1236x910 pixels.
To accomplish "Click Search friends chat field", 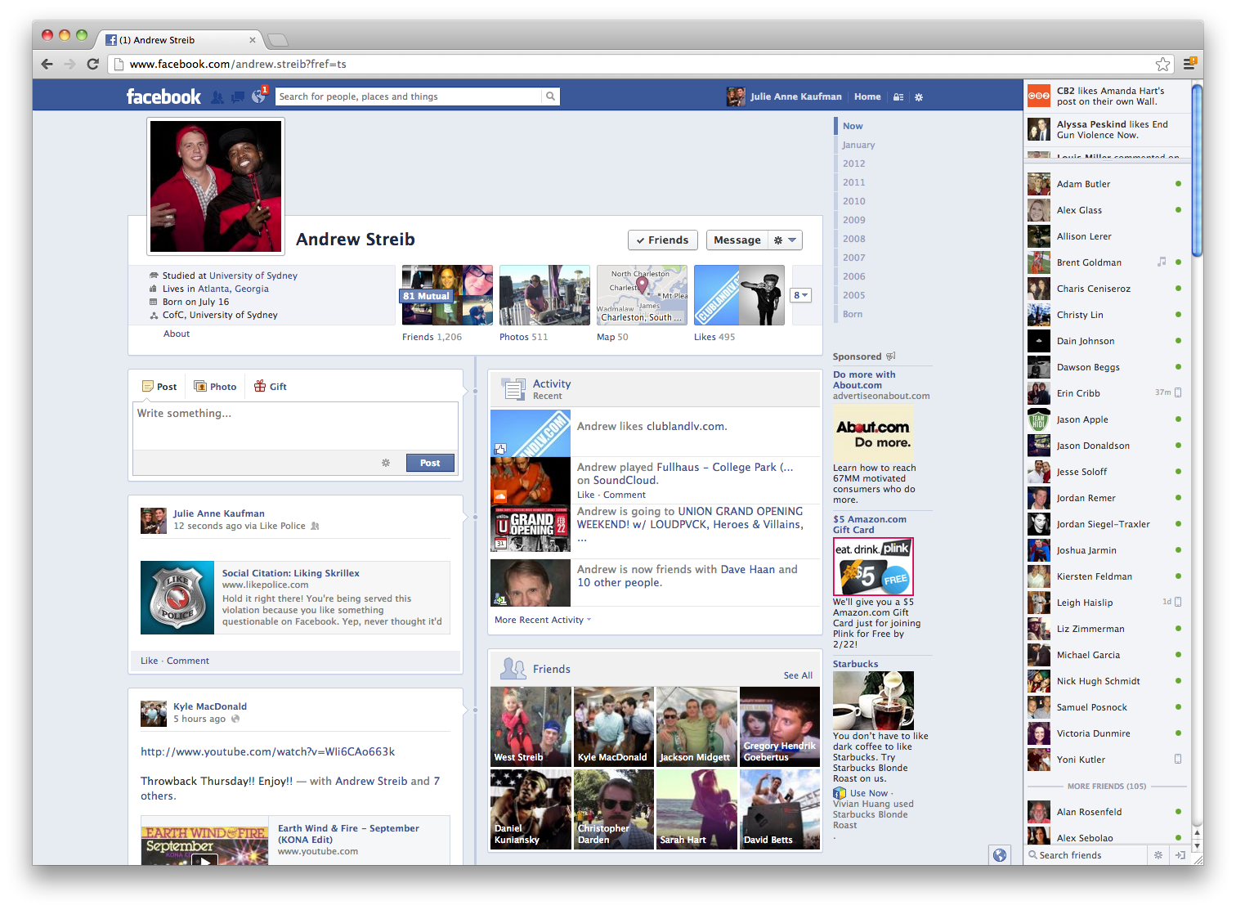I will click(x=1087, y=855).
